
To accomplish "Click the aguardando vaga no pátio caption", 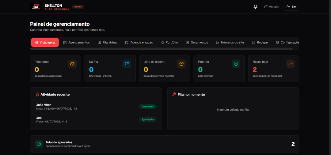I will click(159, 76).
